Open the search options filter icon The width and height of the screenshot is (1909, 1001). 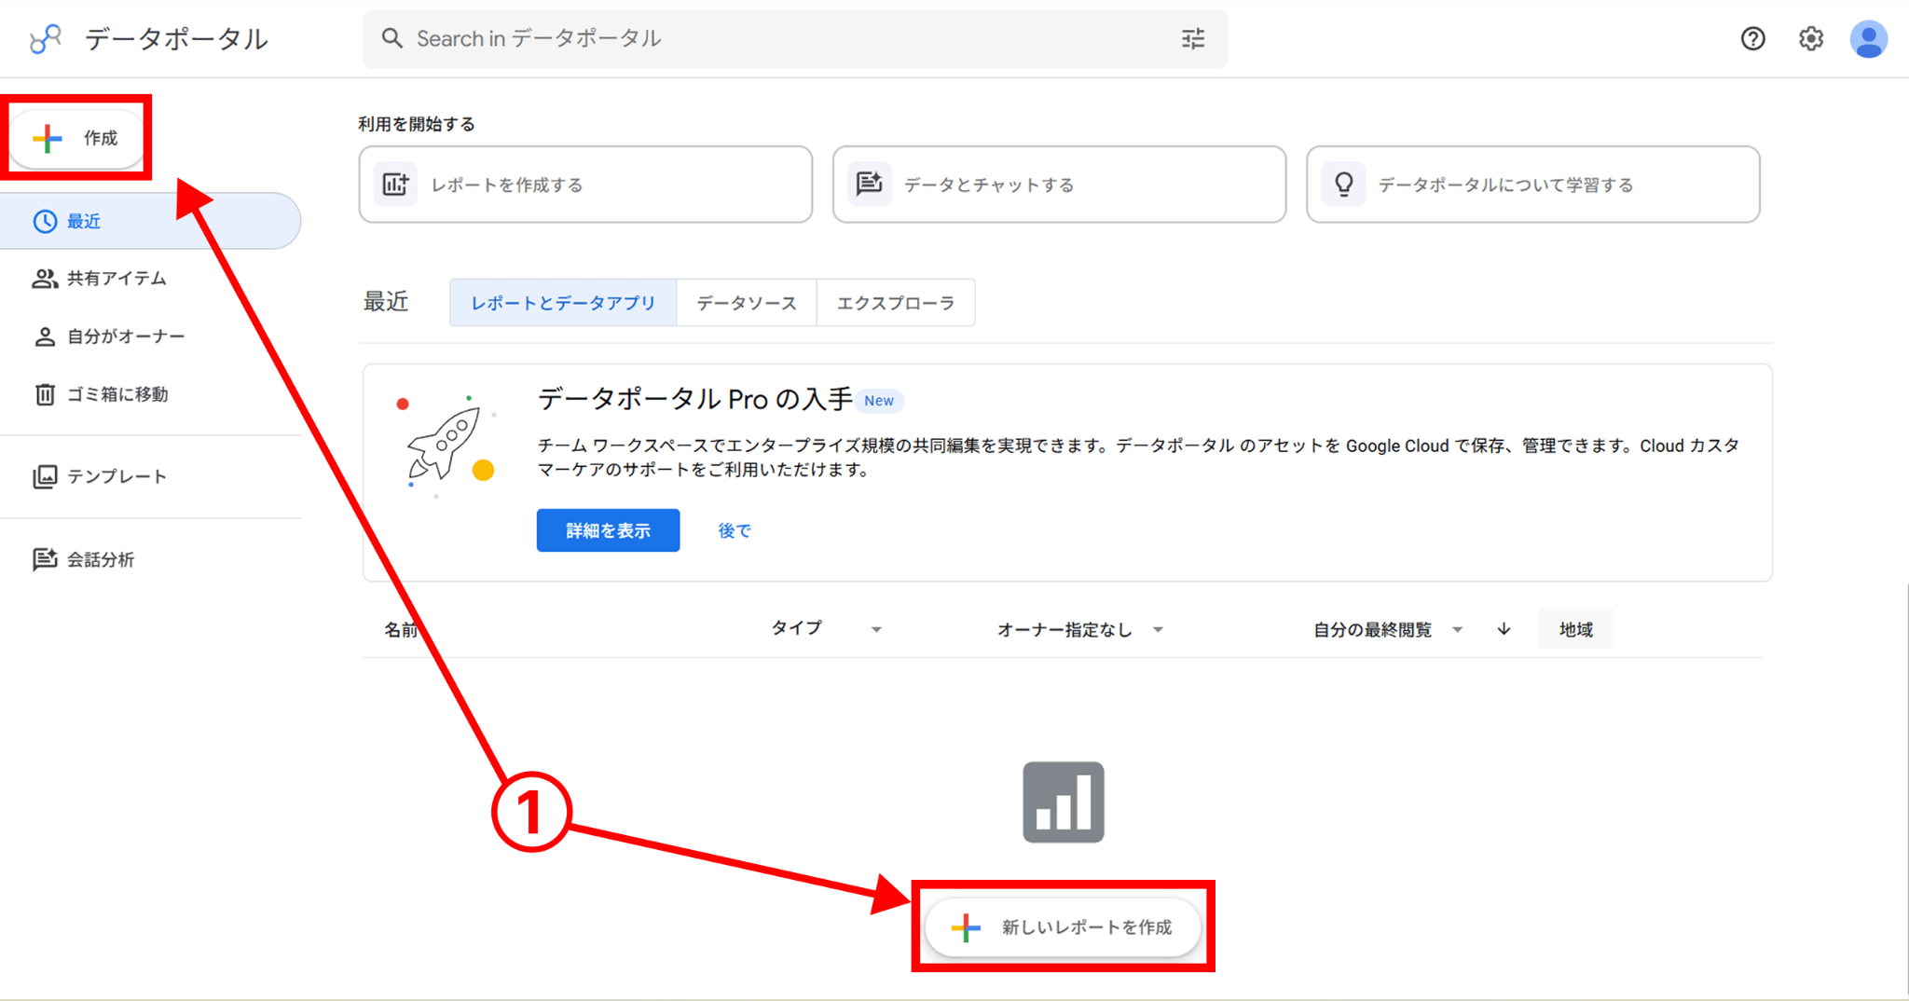click(x=1192, y=39)
